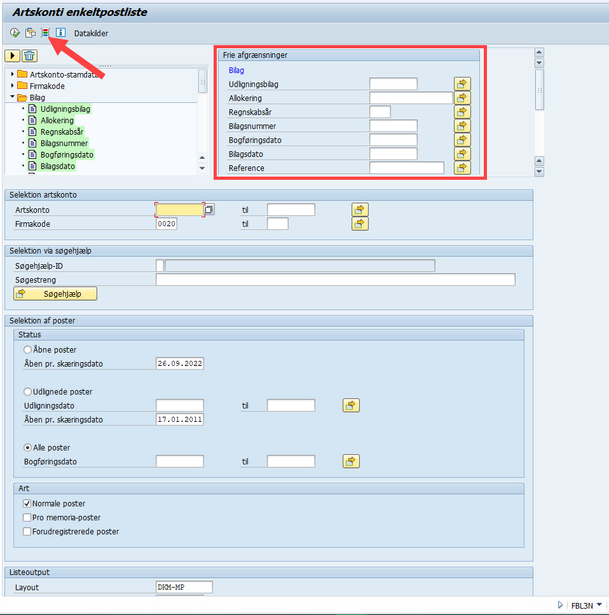Expand the Artskonto-stamdata tree folder
This screenshot has height=615, width=609.
point(13,74)
